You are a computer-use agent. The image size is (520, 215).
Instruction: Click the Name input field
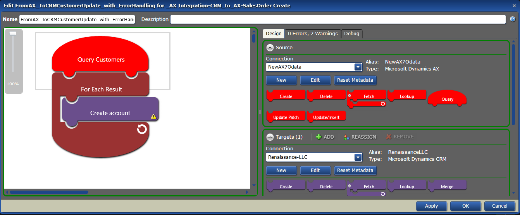(x=77, y=19)
